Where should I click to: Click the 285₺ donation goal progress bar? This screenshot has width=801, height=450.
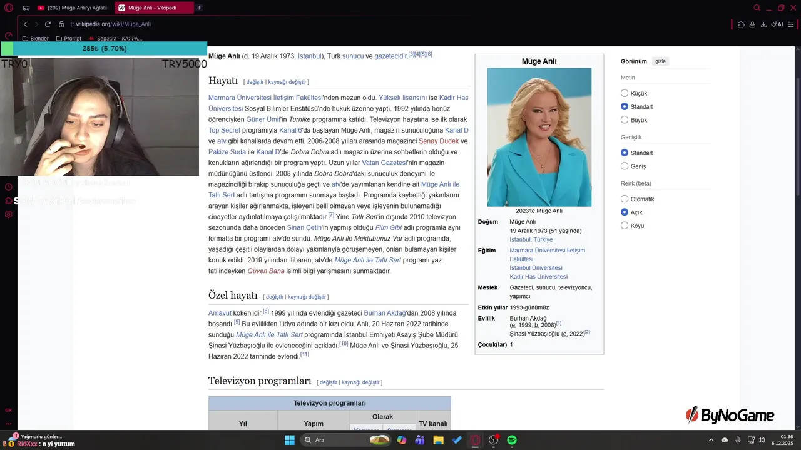(x=104, y=49)
